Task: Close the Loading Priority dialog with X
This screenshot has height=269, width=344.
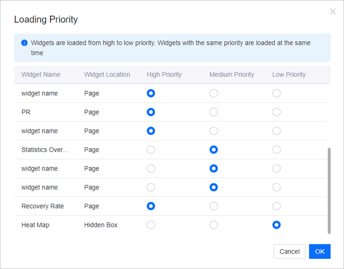Action: click(x=333, y=12)
